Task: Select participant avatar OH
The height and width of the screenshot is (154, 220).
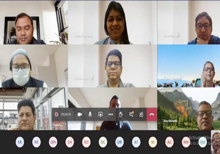Action: (53, 142)
